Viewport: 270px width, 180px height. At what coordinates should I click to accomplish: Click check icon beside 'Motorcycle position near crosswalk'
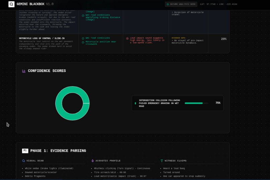tap(83, 42)
